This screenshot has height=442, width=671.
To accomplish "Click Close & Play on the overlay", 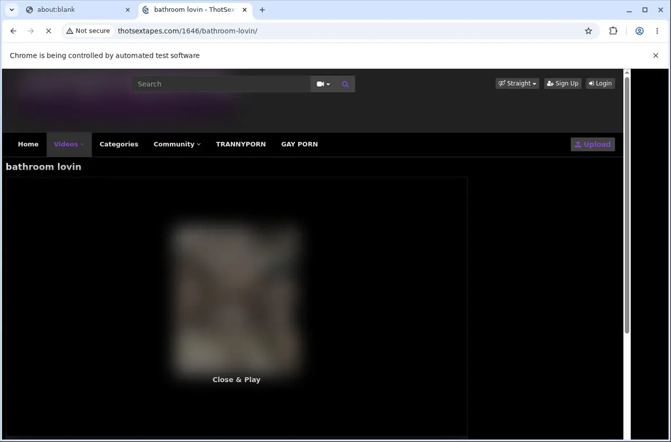I will point(237,380).
